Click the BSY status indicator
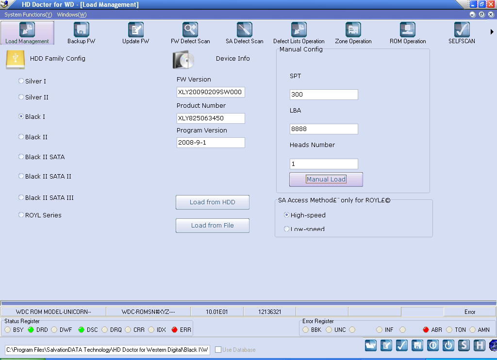The height and width of the screenshot is (360, 497). tap(8, 329)
